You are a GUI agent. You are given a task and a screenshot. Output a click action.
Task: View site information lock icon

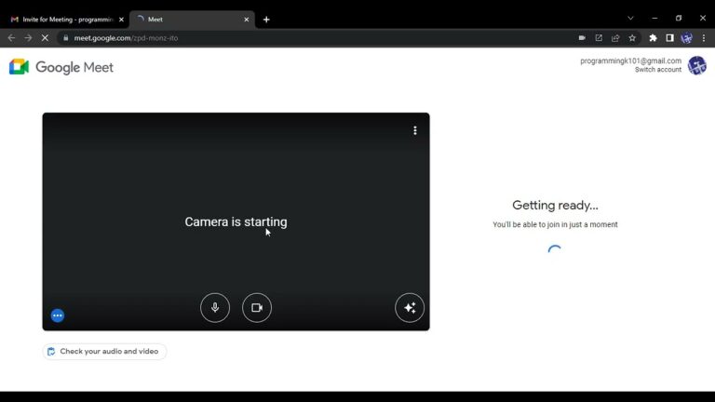(66, 38)
